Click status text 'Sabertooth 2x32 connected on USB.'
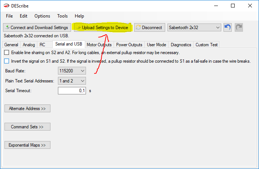The width and height of the screenshot is (259, 169). pyautogui.click(x=36, y=36)
